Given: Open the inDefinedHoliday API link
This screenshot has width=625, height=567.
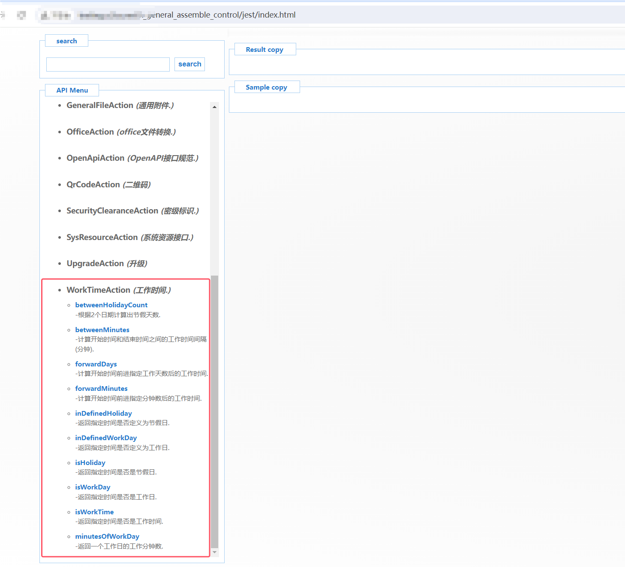Looking at the screenshot, I should (x=103, y=414).
